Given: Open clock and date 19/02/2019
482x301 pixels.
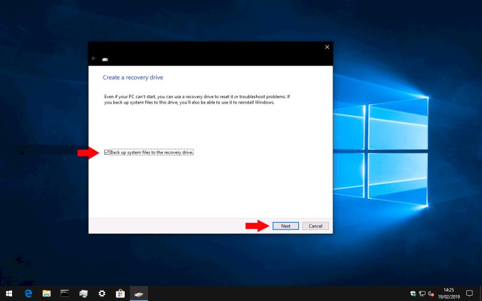Looking at the screenshot, I should pyautogui.click(x=449, y=294).
